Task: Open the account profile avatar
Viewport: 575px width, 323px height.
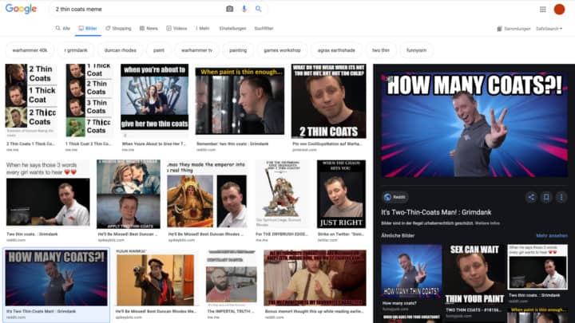Action: pyautogui.click(x=559, y=9)
